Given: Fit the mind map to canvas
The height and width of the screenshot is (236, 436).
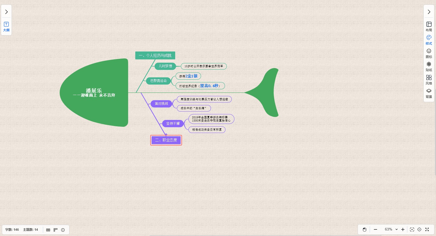Looking at the screenshot, I should click(412, 229).
